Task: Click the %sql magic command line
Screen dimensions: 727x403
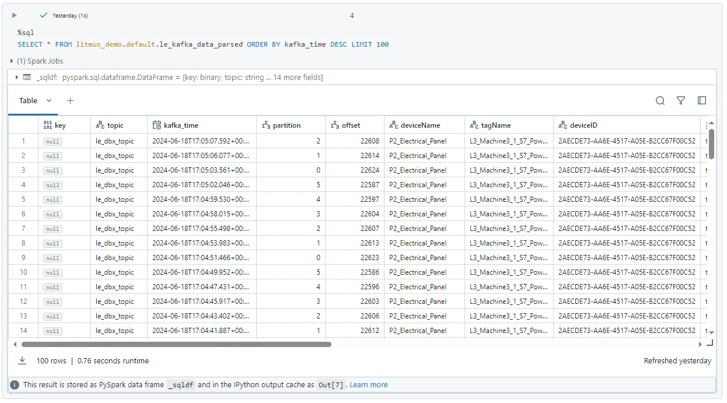Action: 26,33
